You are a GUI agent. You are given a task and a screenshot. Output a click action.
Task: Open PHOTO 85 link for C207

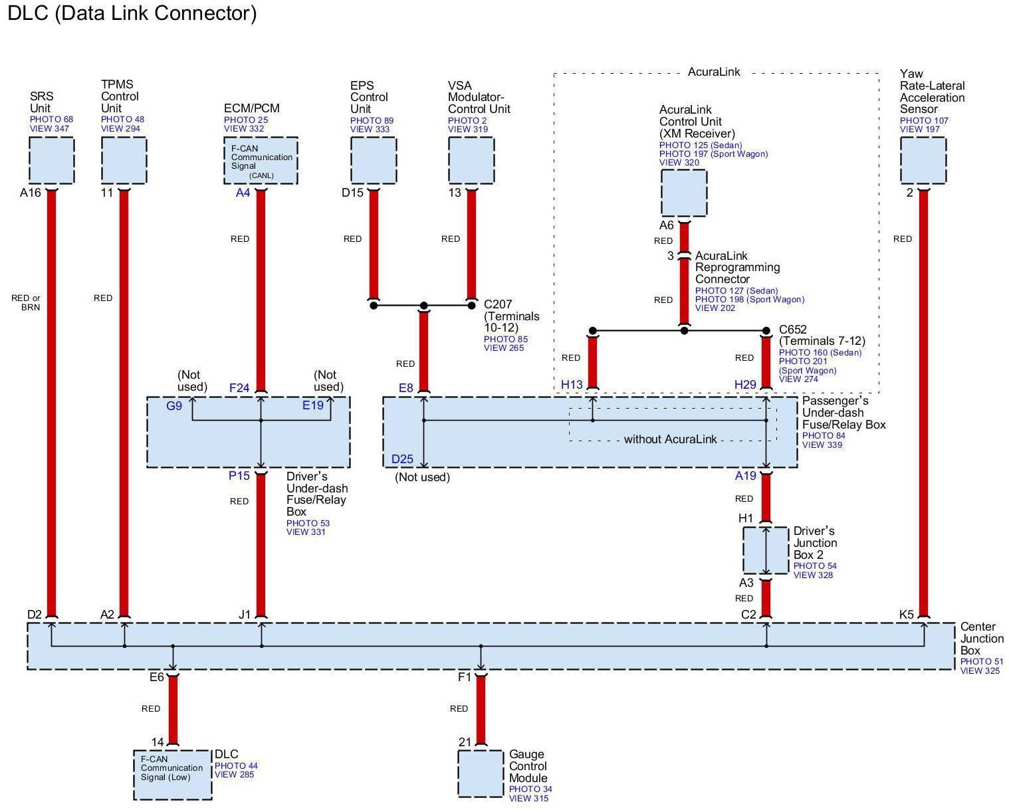[505, 339]
